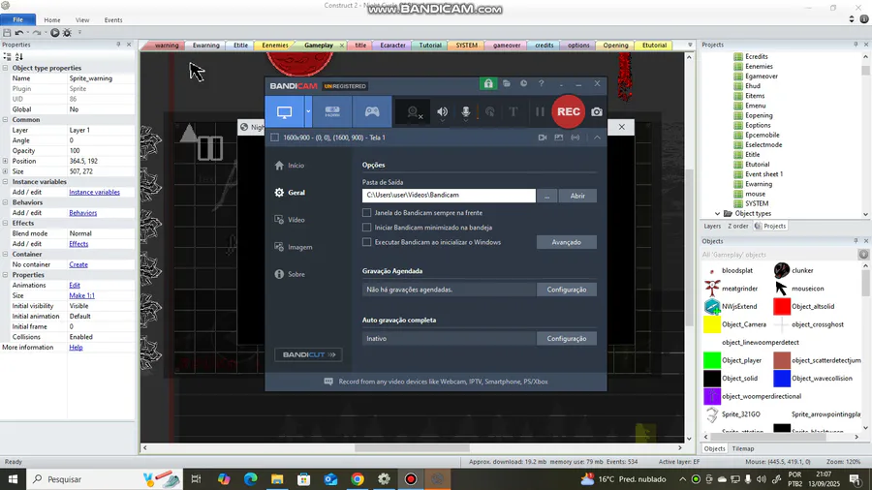Viewport: 872px width, 490px height.
Task: Click the undo arrow in Construct toolbar
Action: pyautogui.click(x=19, y=33)
